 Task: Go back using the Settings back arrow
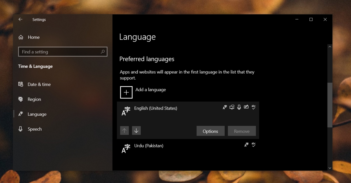coord(20,19)
